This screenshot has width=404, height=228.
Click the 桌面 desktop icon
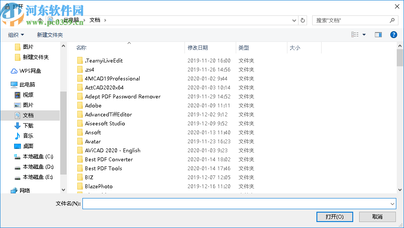point(17,146)
